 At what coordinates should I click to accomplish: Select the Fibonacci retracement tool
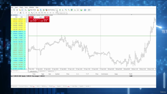click(23, 13)
